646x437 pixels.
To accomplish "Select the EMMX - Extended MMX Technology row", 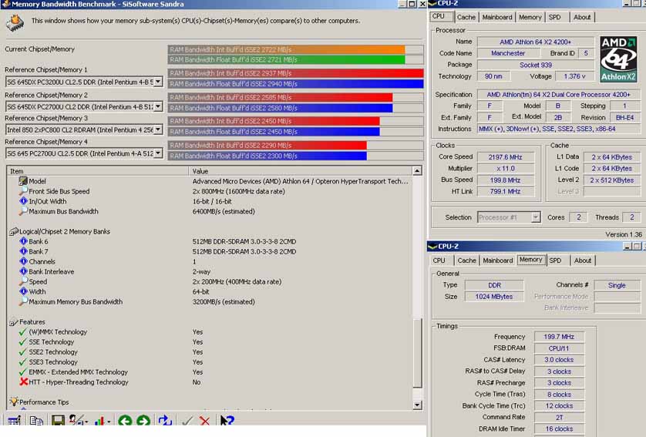I will (x=210, y=372).
